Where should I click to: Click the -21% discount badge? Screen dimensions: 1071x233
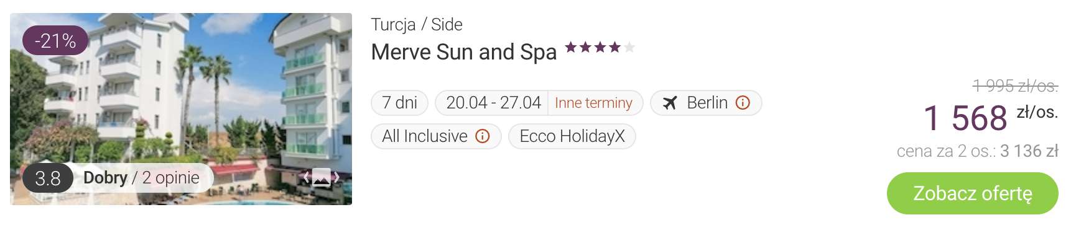[55, 41]
